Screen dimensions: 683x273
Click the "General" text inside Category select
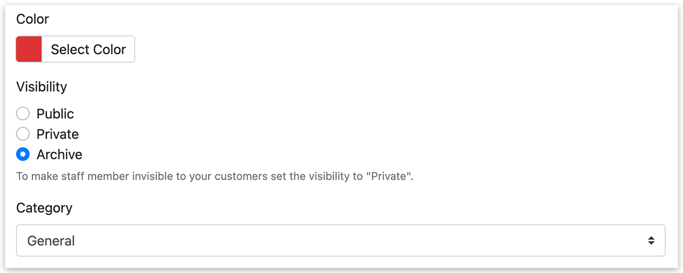coord(51,241)
